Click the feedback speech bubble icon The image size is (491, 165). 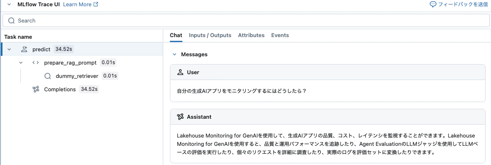434,5
